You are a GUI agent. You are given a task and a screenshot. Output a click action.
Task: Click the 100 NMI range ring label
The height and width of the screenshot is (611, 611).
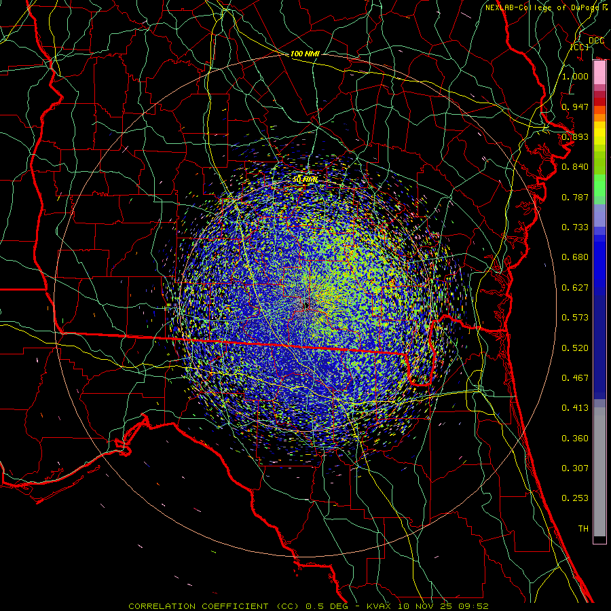click(x=305, y=54)
